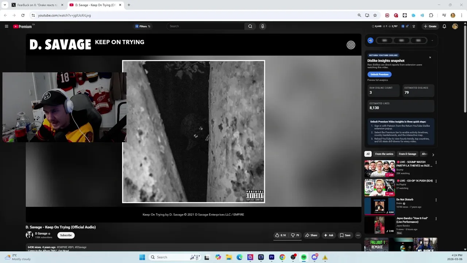
Task: Select the From D Savage chip
Action: (408, 154)
